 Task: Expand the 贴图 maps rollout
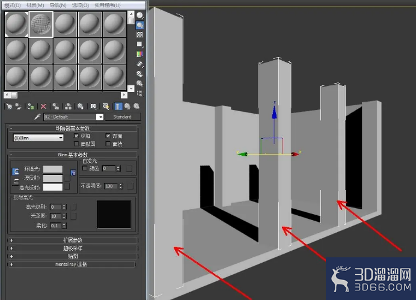[72, 256]
